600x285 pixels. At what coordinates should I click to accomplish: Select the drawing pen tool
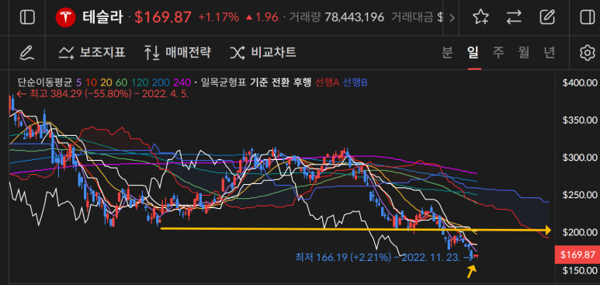tap(27, 53)
